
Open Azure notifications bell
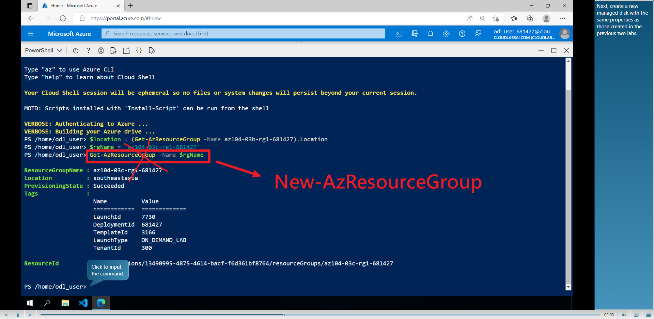click(430, 33)
